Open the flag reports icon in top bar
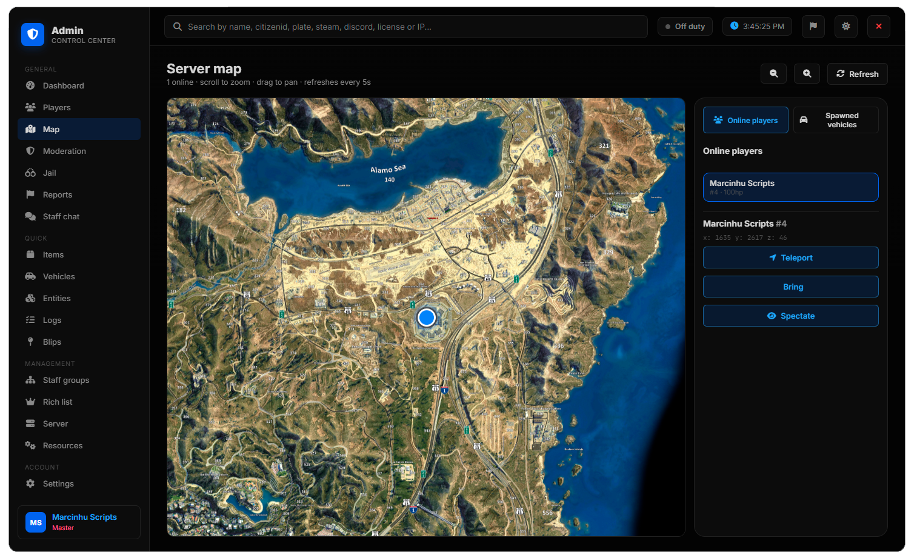The image size is (917, 558). coord(813,27)
